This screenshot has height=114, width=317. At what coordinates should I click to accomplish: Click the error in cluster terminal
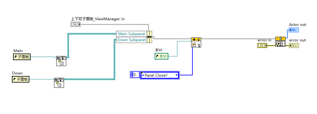pos(262,45)
